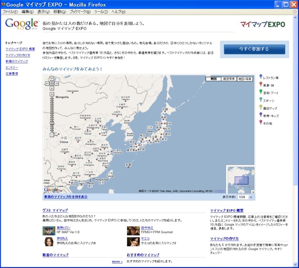Click the map marker at 那覇
The image size is (299, 268).
[x=128, y=167]
